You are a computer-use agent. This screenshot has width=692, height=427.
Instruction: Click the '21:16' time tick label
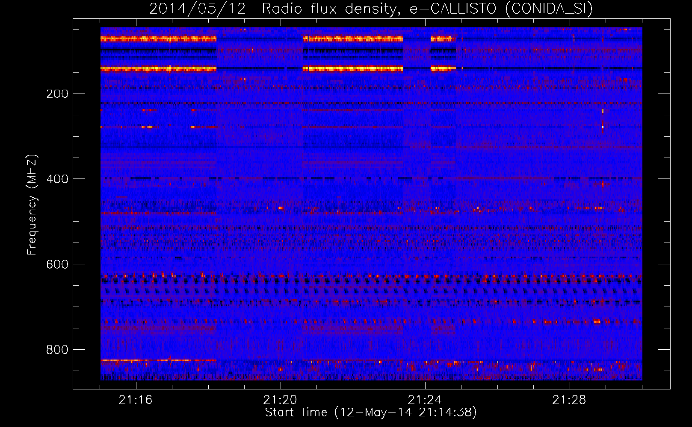pyautogui.click(x=136, y=400)
